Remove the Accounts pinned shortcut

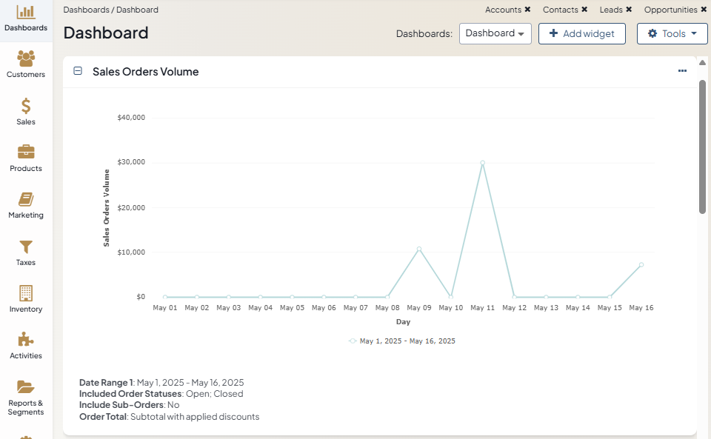(527, 10)
